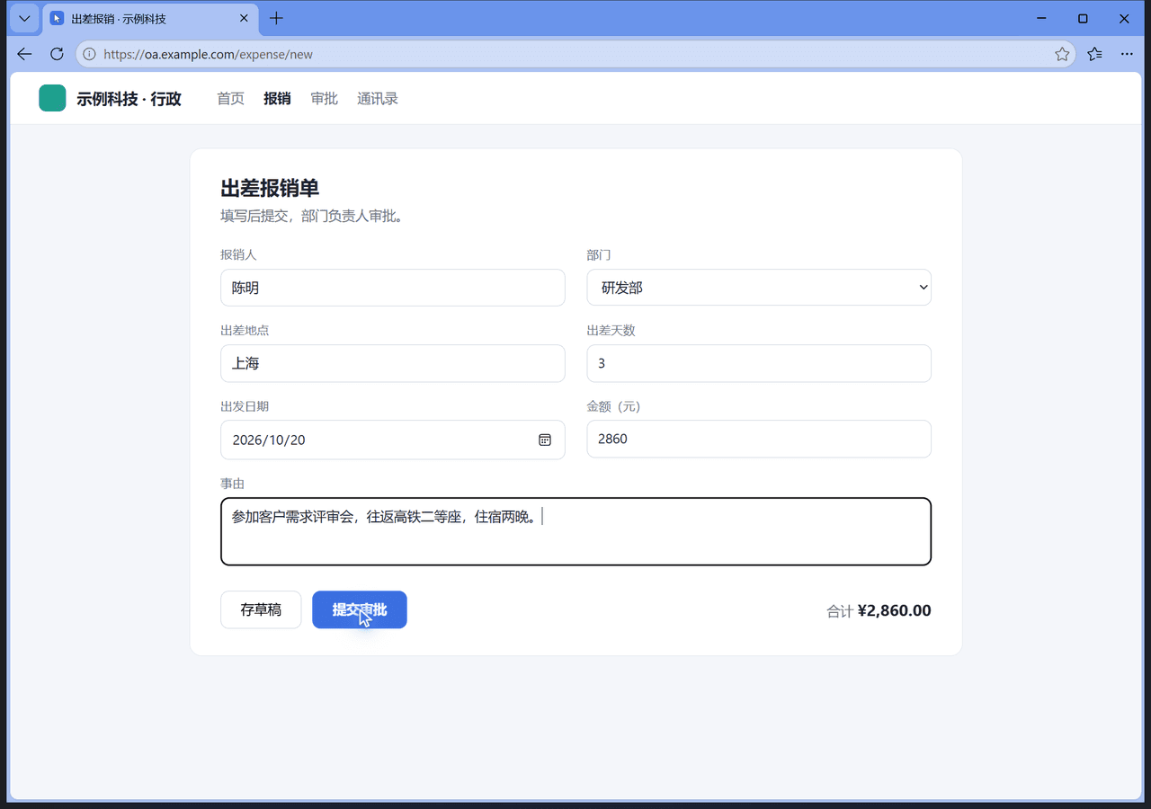Click the 金额 field showing 2860
Screen dimensions: 1151x809
(759, 439)
